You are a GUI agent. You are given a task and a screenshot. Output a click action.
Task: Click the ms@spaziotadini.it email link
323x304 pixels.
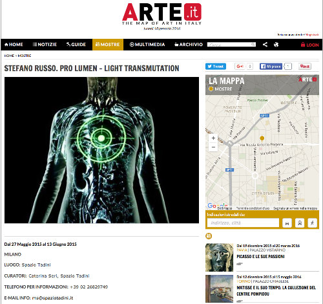point(52,298)
